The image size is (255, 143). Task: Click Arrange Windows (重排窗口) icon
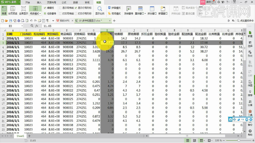tap(140, 9)
